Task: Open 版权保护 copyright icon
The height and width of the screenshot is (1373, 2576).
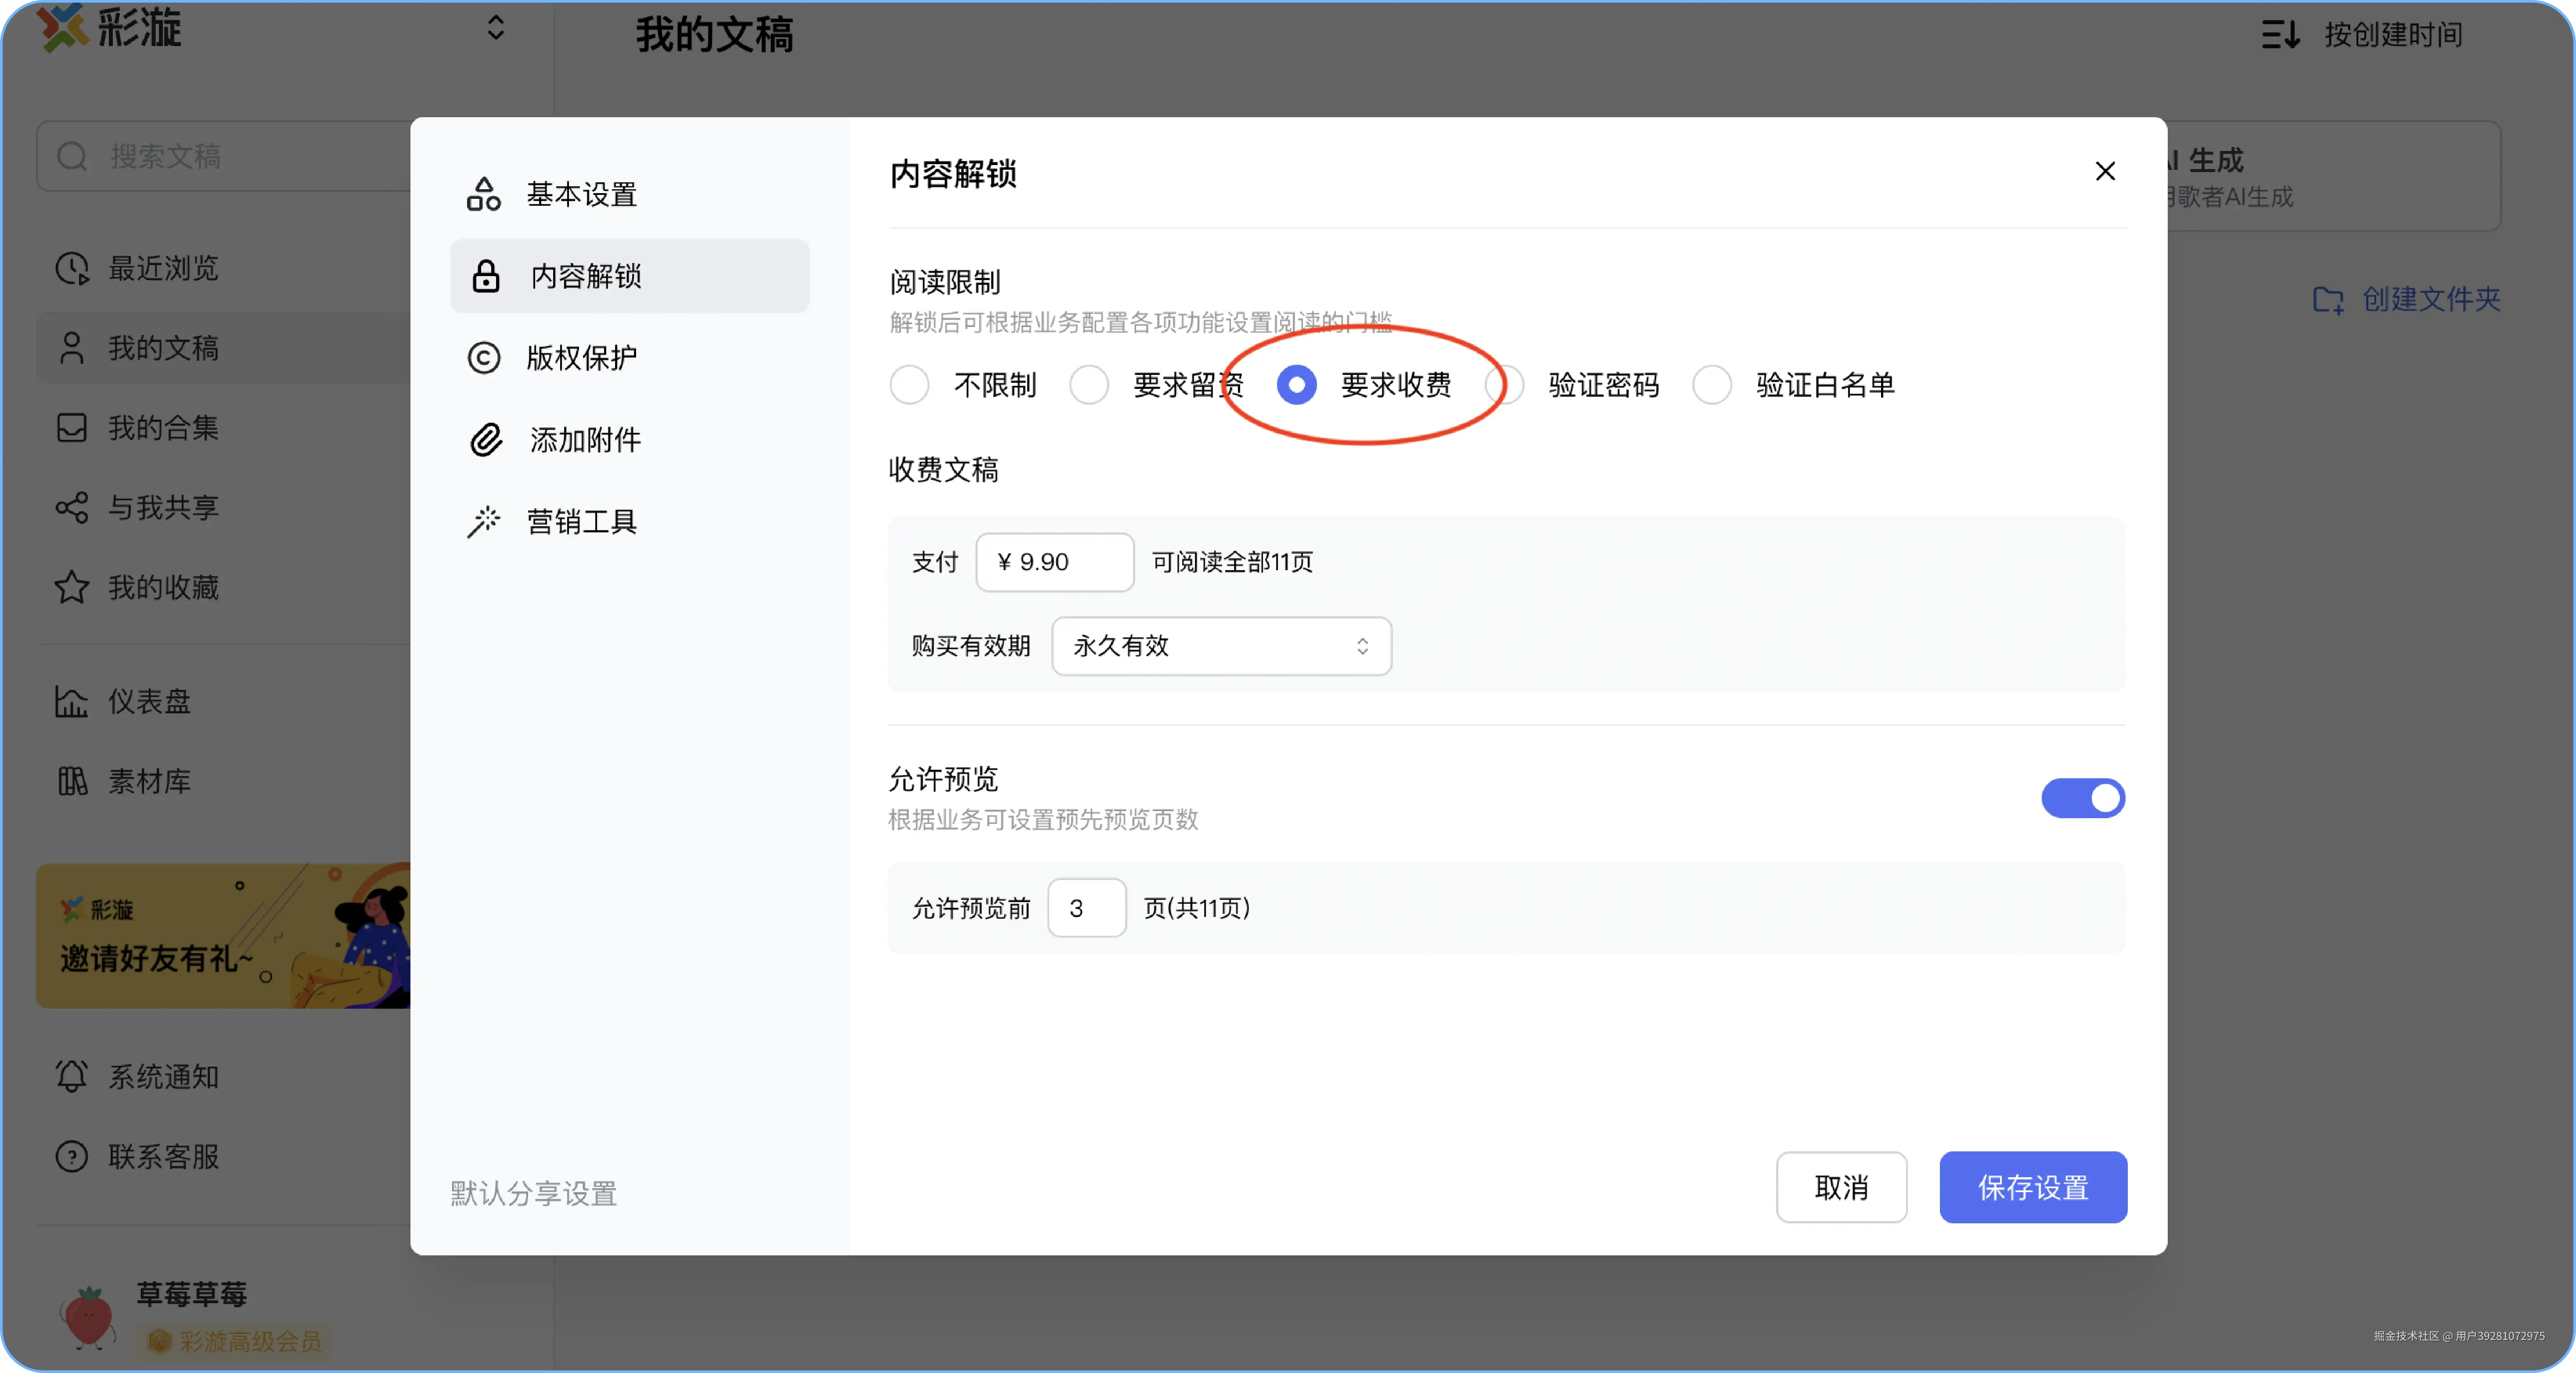Action: (484, 358)
